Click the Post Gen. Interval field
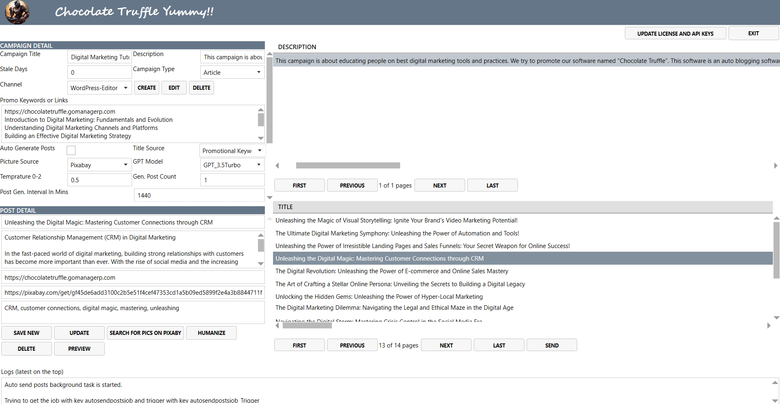The width and height of the screenshot is (780, 410). click(x=199, y=196)
